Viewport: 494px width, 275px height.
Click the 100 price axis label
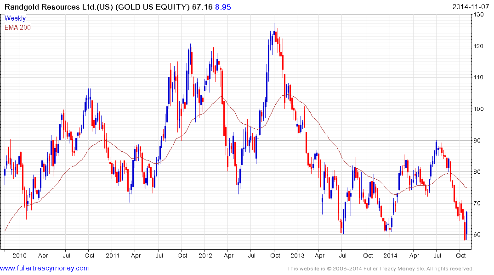tap(479, 109)
